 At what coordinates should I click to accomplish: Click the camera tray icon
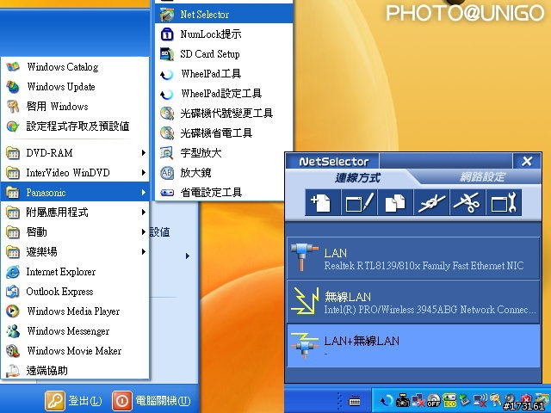point(403,401)
